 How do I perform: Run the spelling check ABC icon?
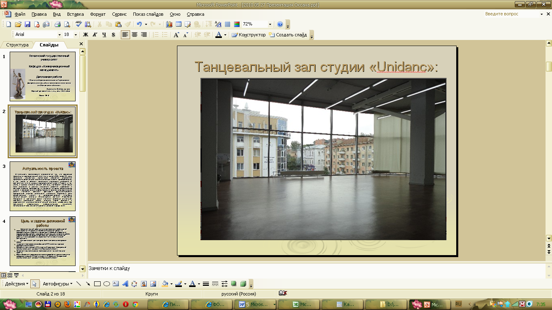[79, 24]
